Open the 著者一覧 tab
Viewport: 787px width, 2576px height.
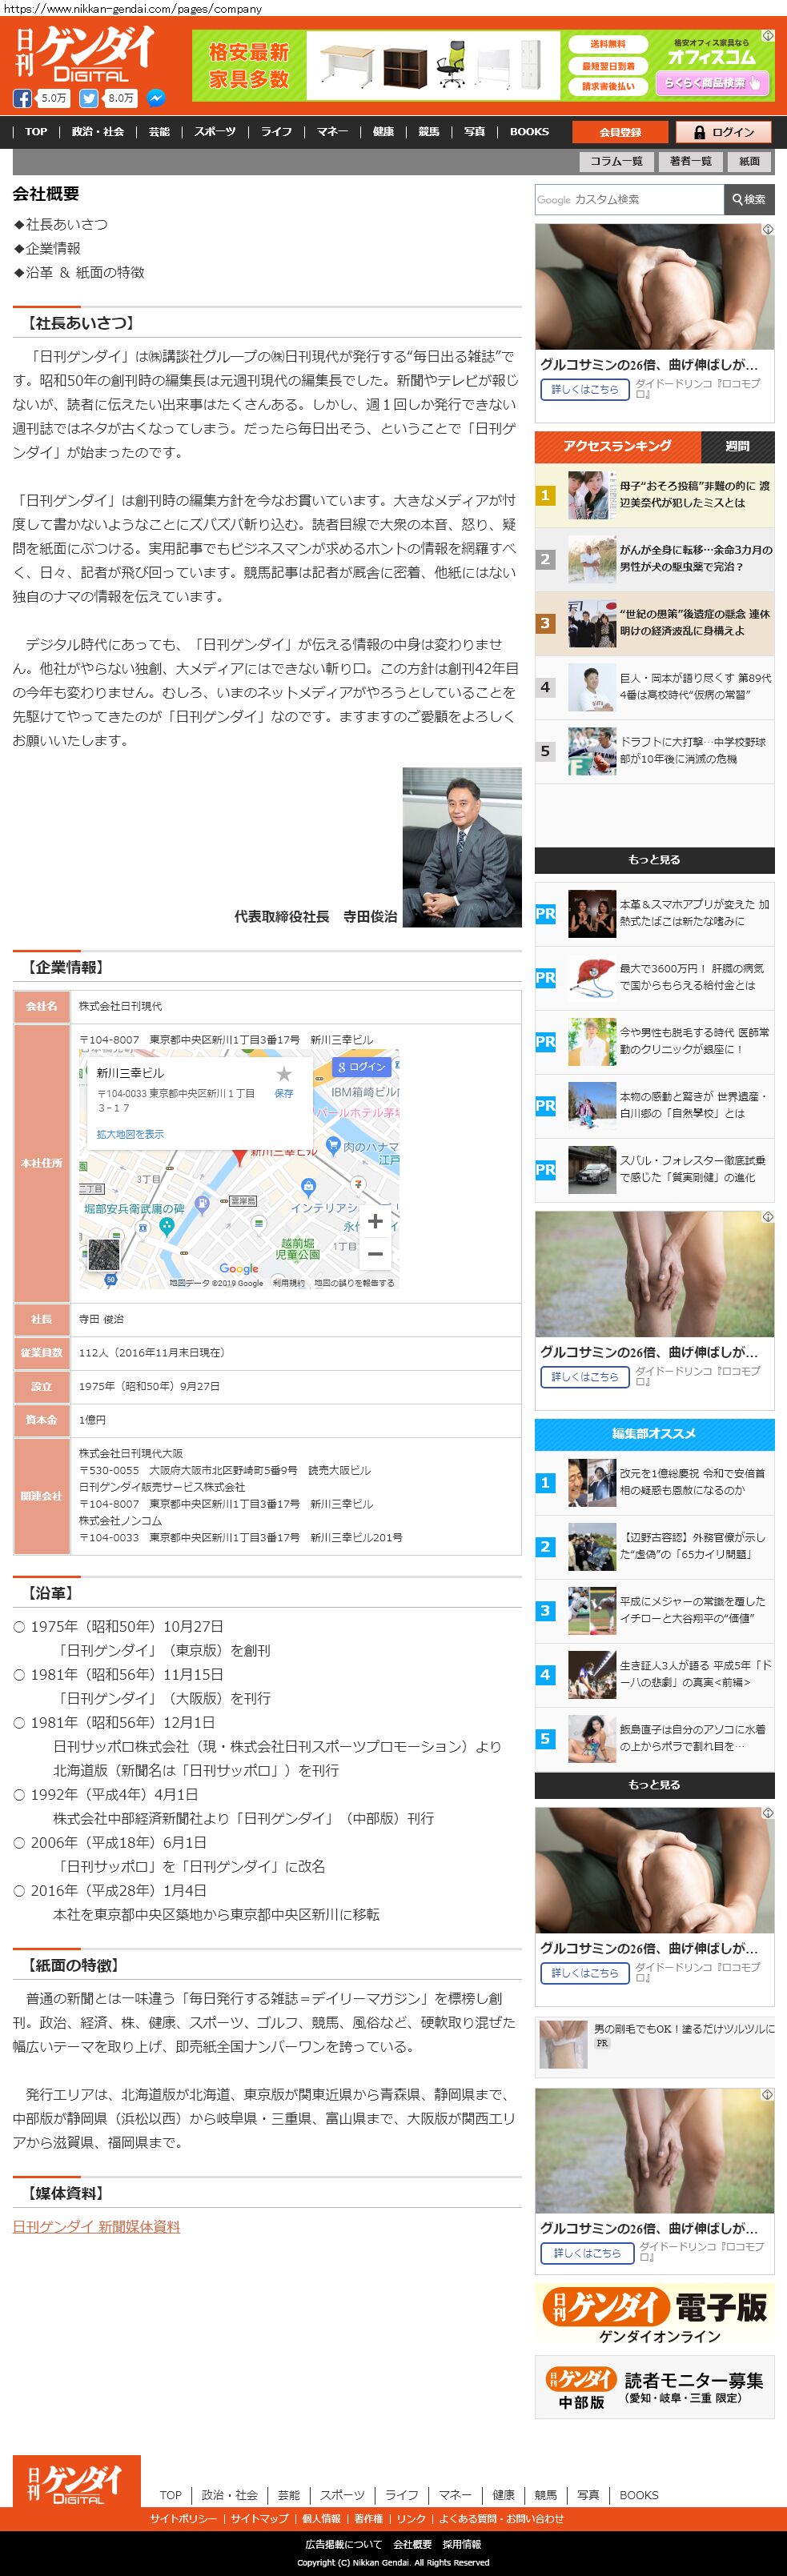(x=691, y=161)
